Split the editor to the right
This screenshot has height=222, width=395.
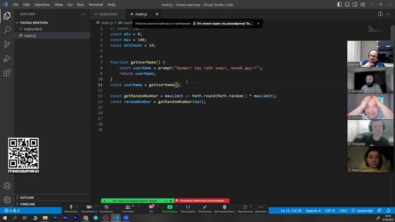coord(380,14)
